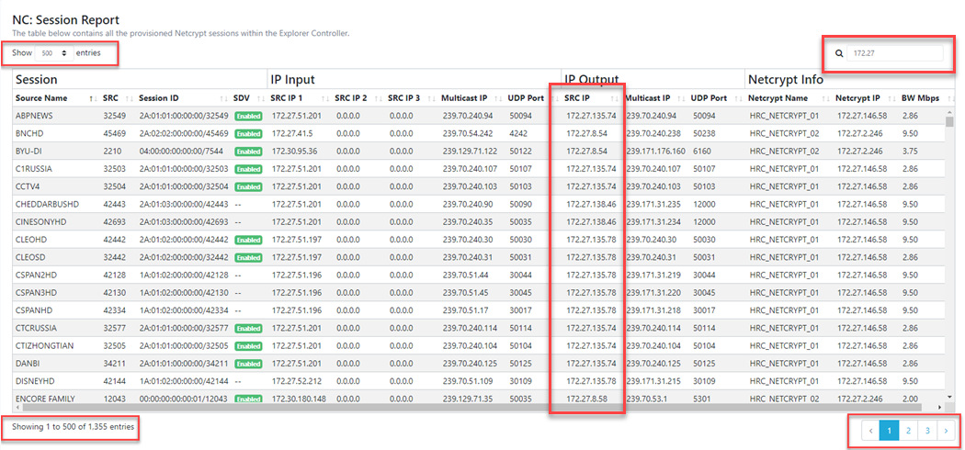Sort by SRC IP 3 column

coord(412,98)
